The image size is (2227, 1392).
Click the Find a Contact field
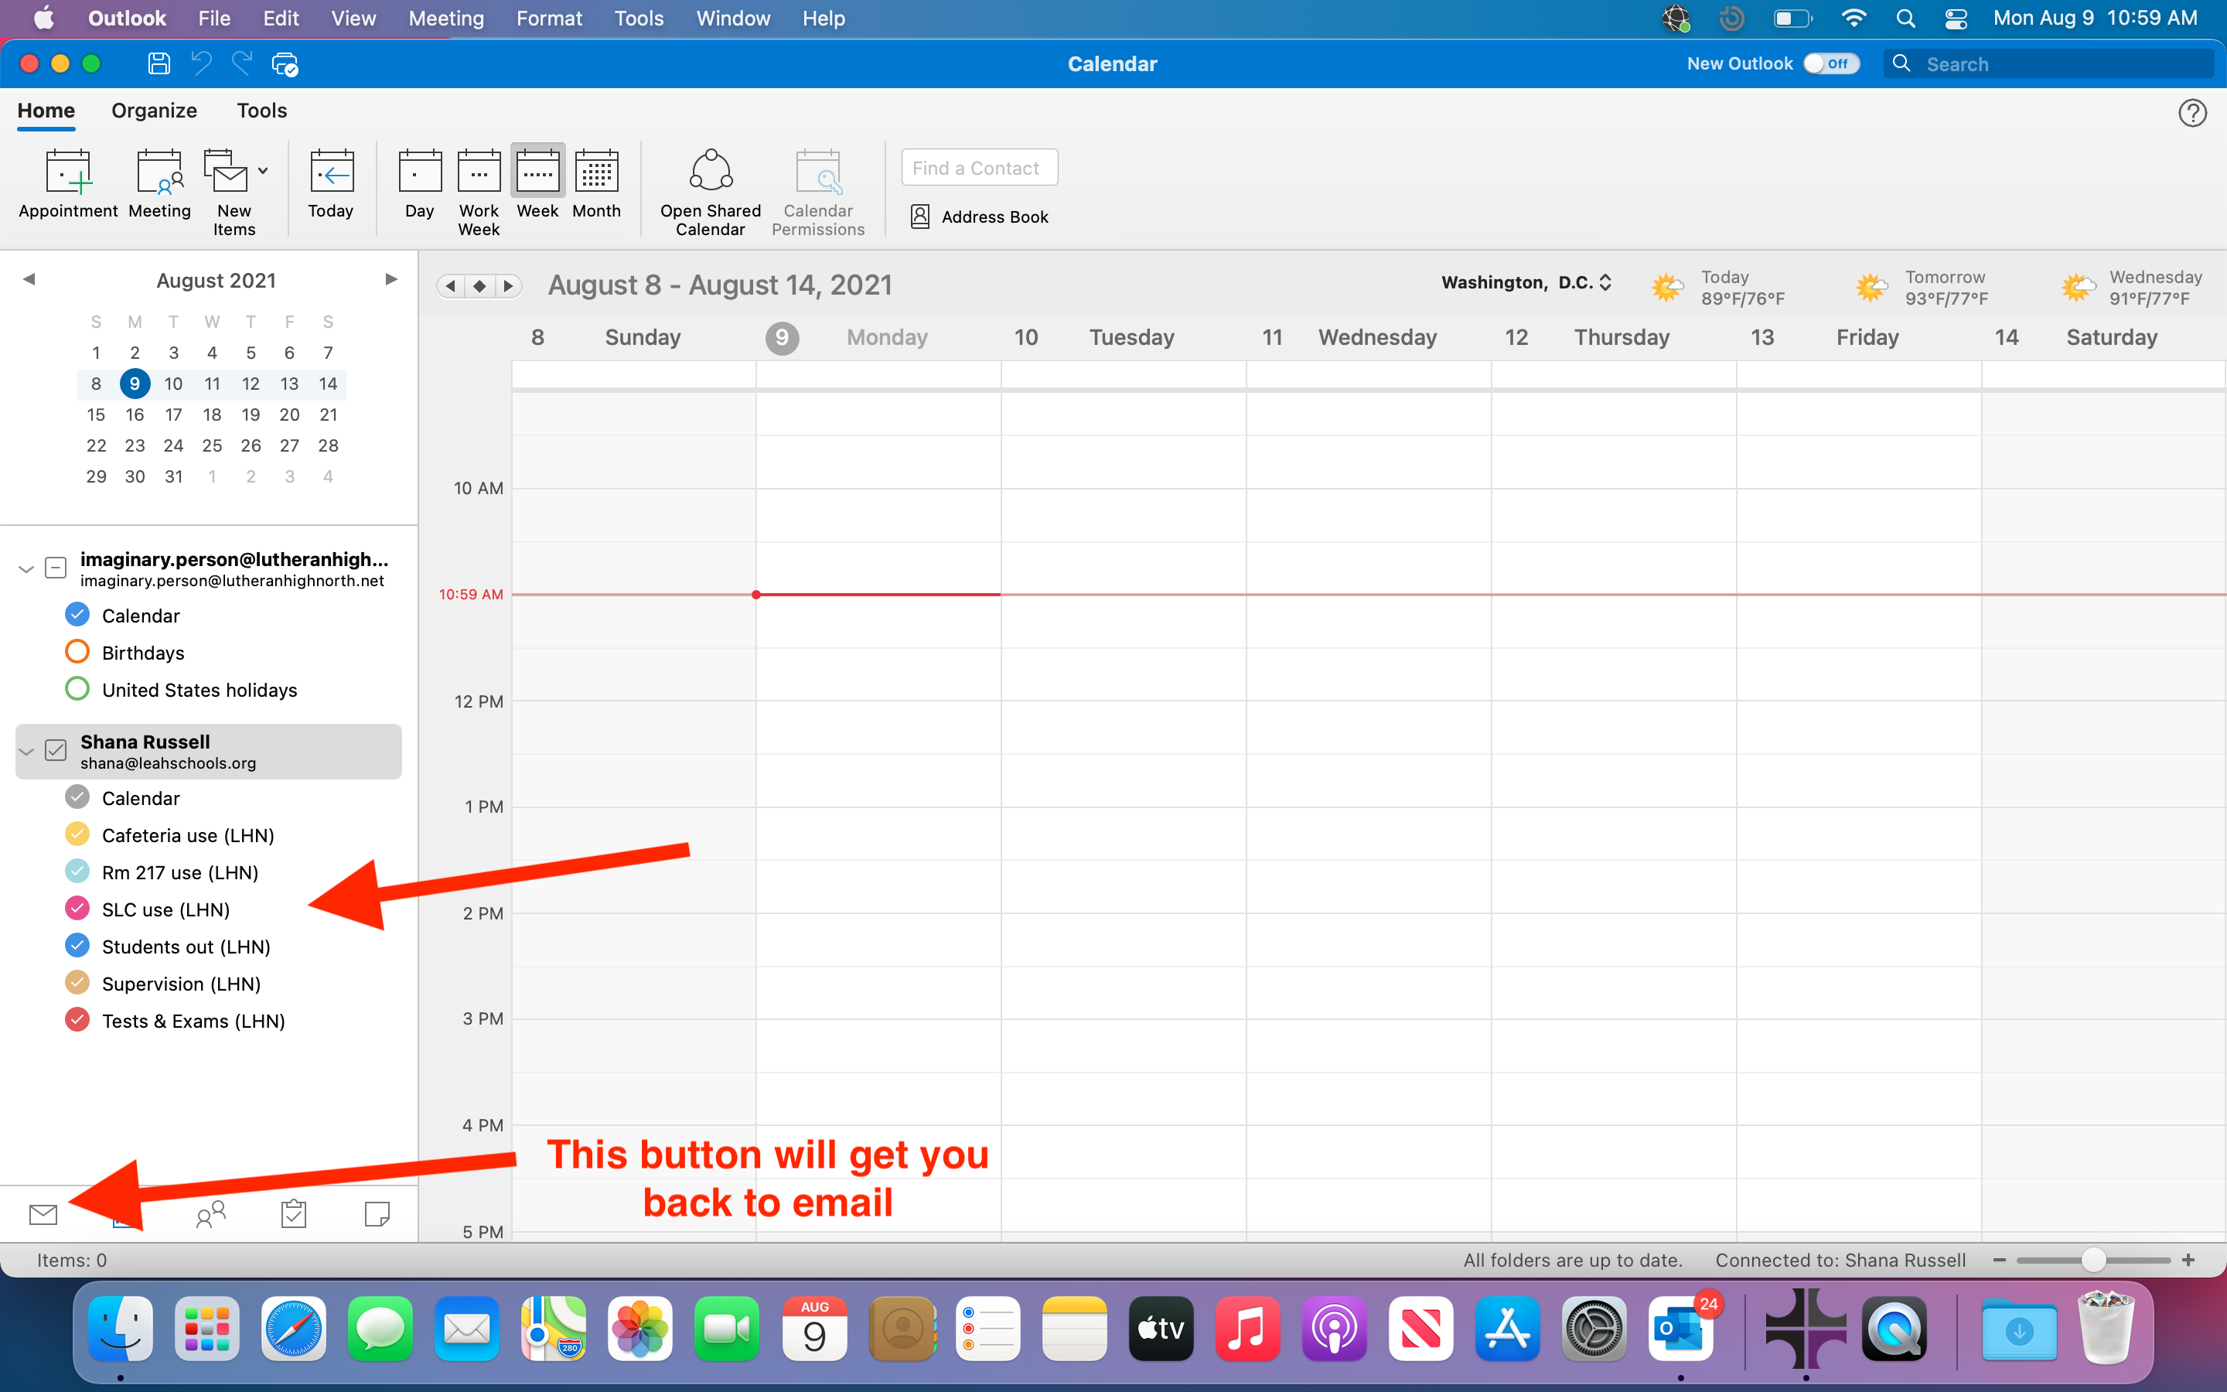click(979, 168)
